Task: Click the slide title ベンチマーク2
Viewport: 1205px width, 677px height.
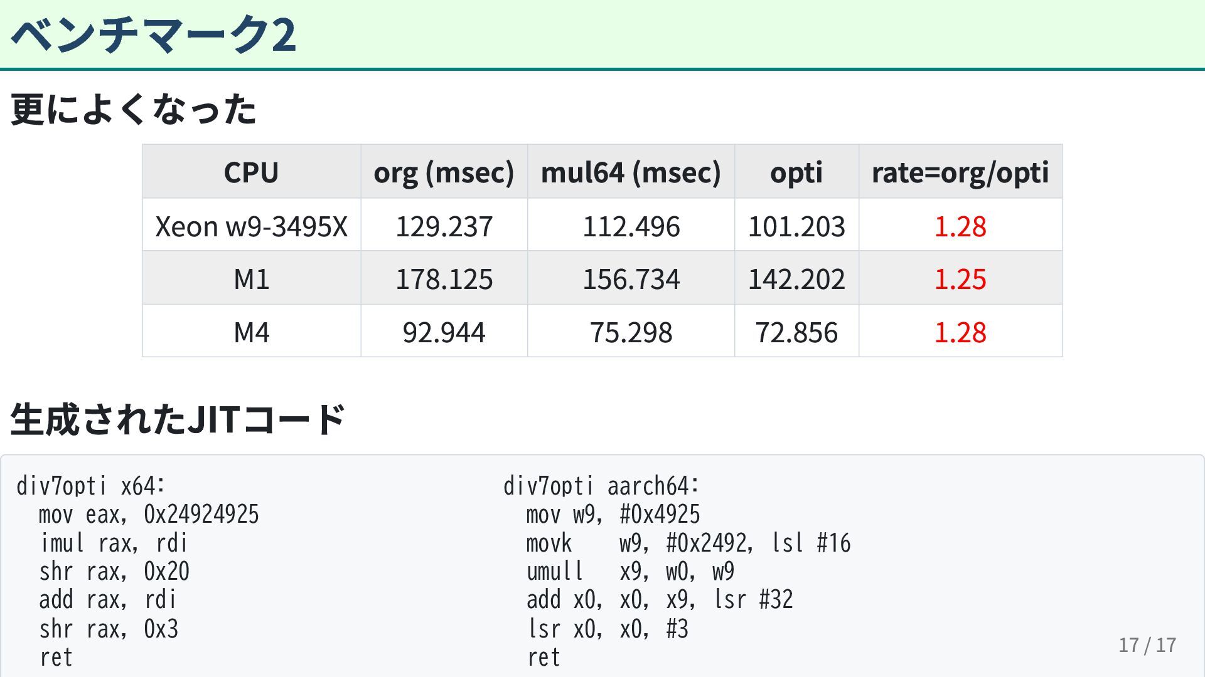Action: point(153,34)
